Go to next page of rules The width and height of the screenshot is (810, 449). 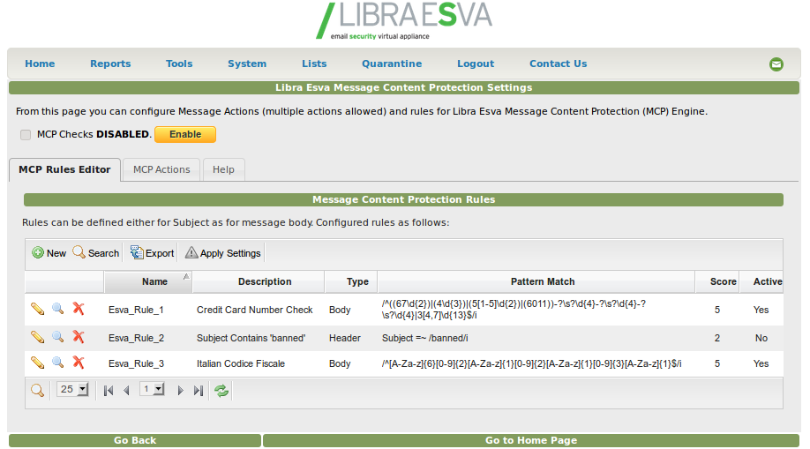tap(180, 391)
